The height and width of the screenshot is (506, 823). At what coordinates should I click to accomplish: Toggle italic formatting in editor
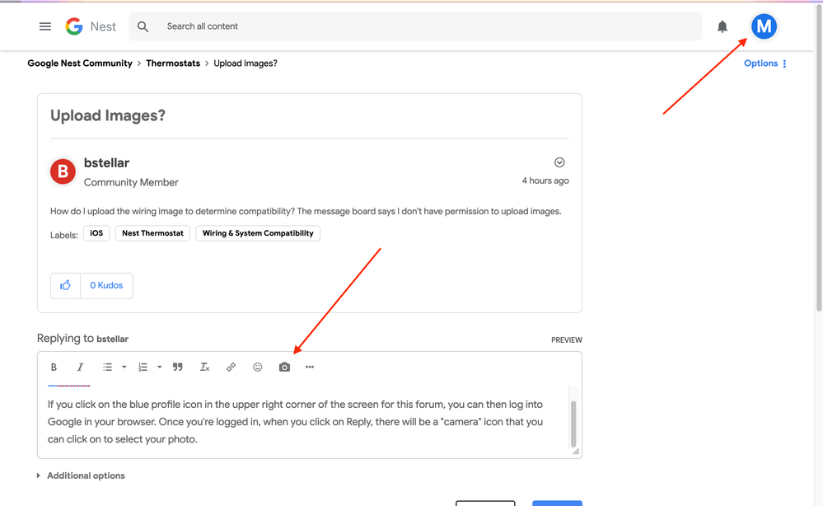(x=80, y=368)
